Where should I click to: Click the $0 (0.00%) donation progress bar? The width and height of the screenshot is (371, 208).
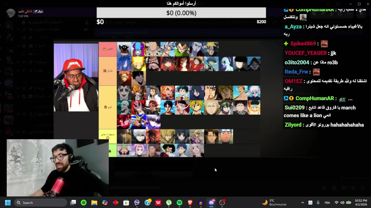pyautogui.click(x=181, y=13)
